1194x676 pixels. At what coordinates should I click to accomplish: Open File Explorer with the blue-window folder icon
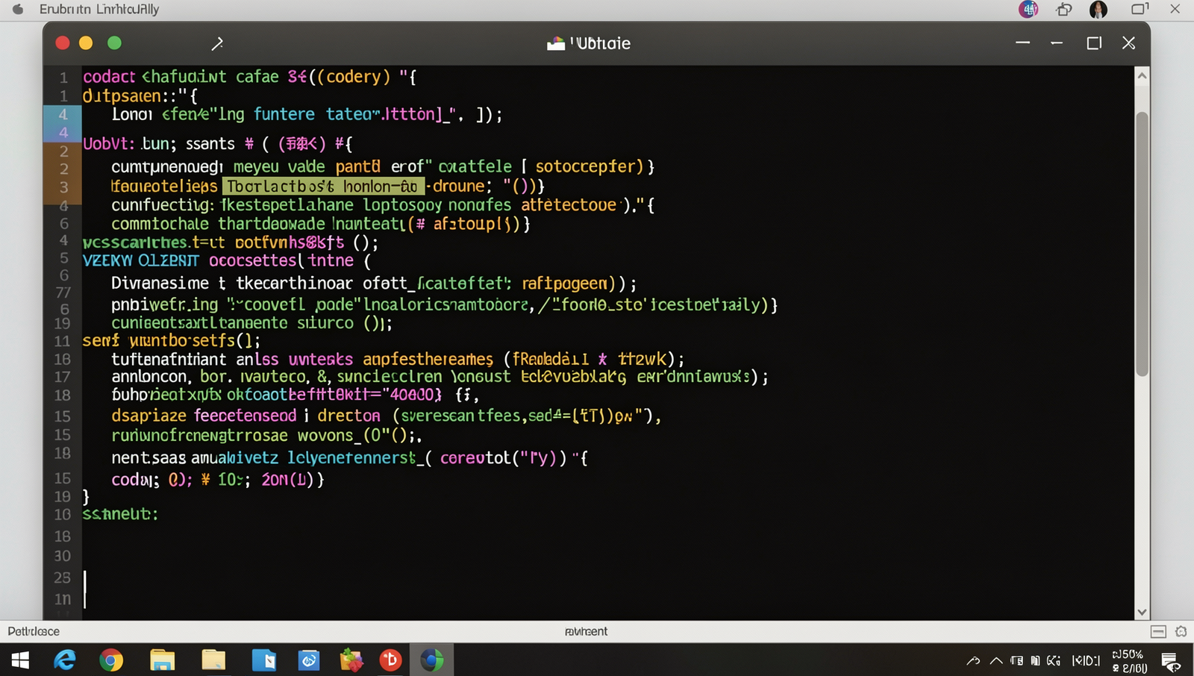click(x=162, y=660)
